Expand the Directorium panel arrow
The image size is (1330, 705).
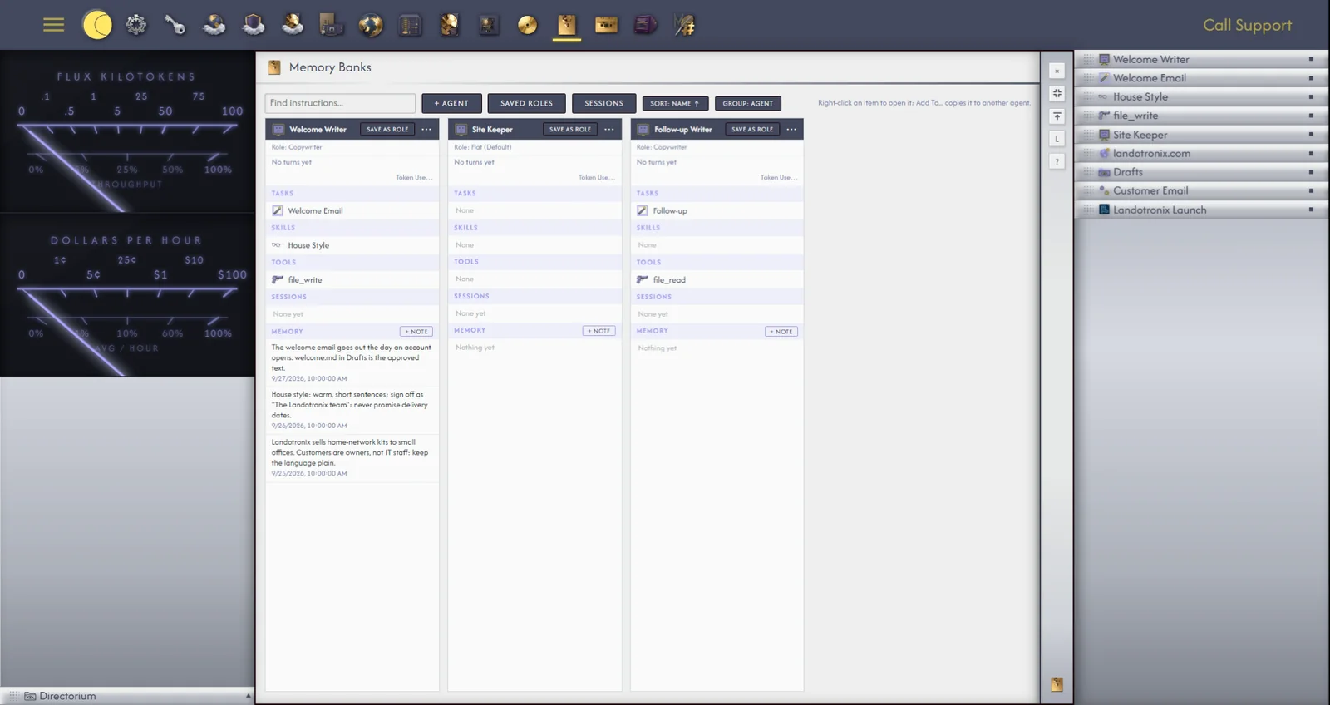pos(248,696)
